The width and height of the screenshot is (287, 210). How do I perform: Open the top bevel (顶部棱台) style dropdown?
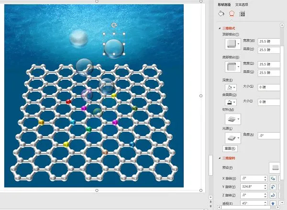point(233,44)
